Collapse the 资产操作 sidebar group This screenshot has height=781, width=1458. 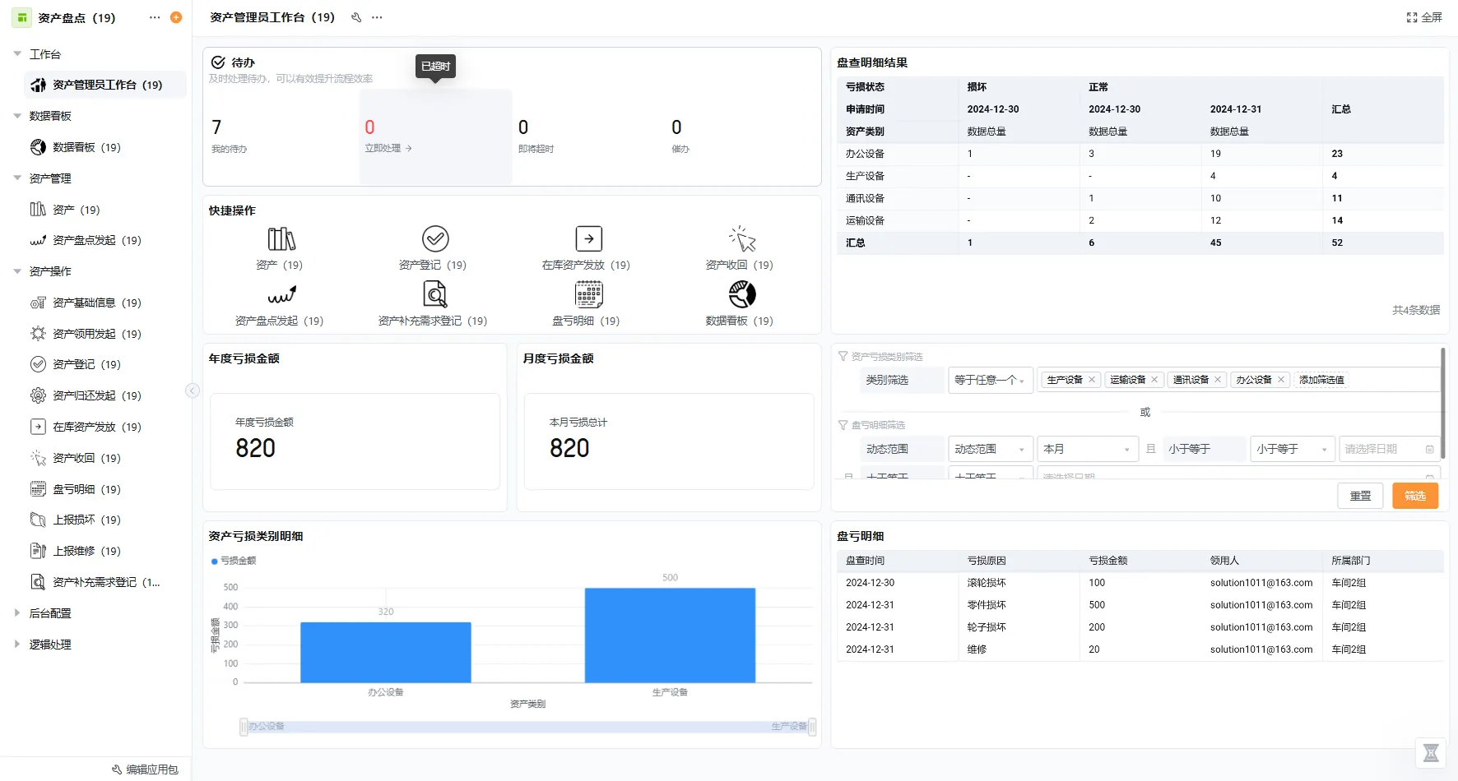tap(17, 271)
